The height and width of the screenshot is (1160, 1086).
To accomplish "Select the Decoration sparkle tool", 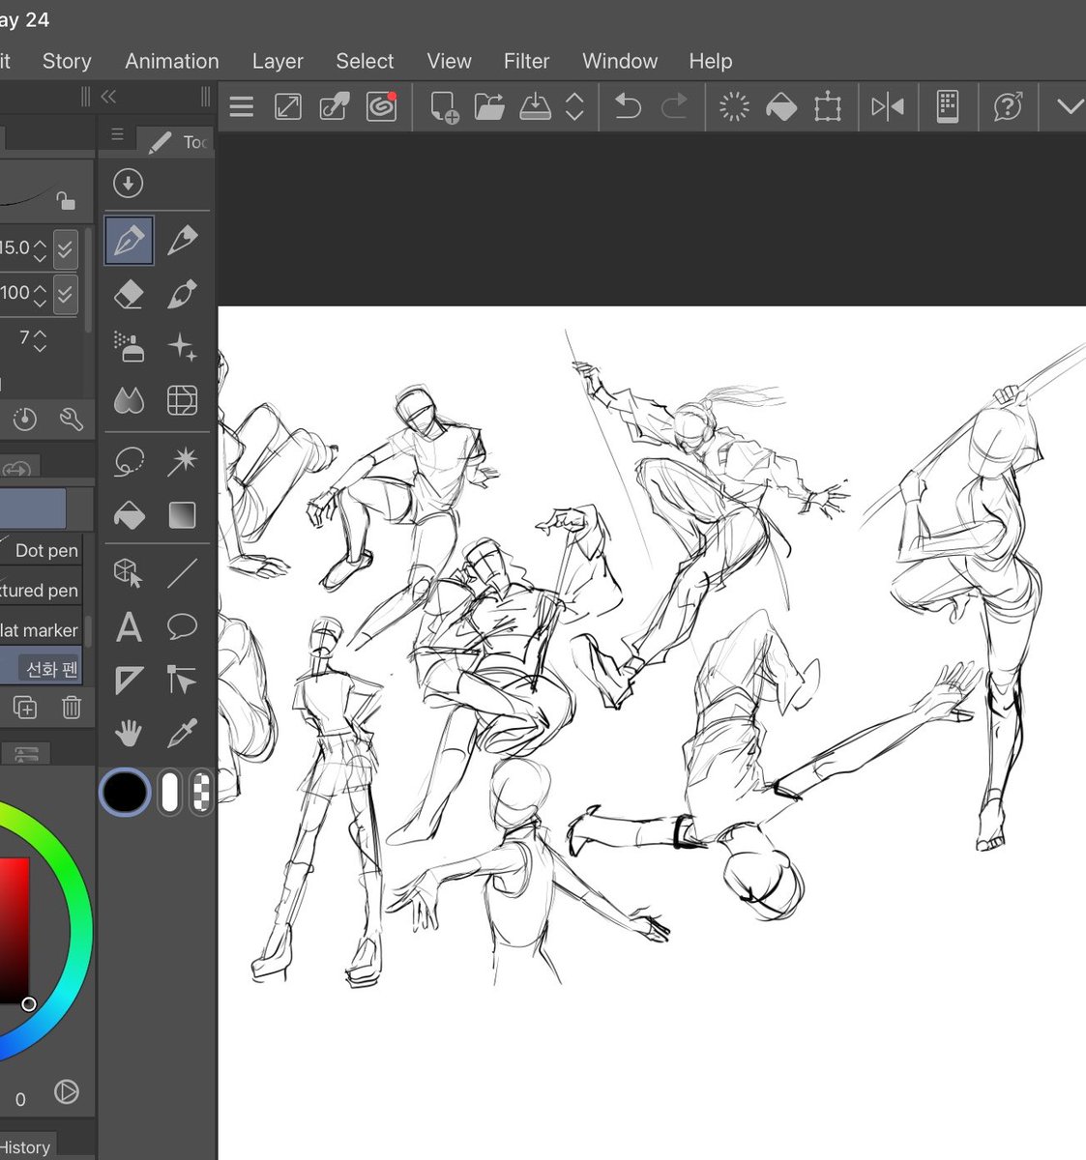I will (x=182, y=347).
